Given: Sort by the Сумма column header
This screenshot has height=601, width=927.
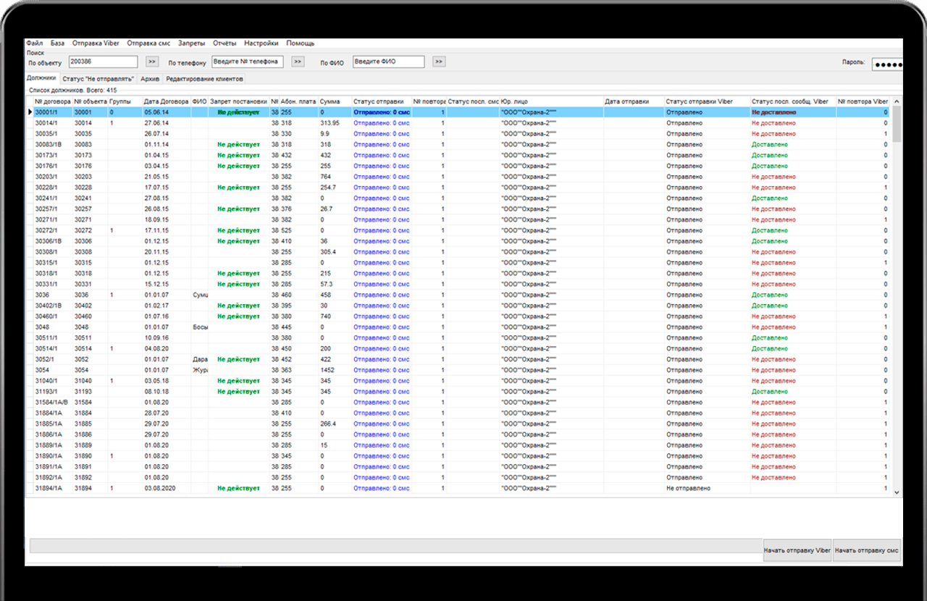Looking at the screenshot, I should tap(334, 101).
